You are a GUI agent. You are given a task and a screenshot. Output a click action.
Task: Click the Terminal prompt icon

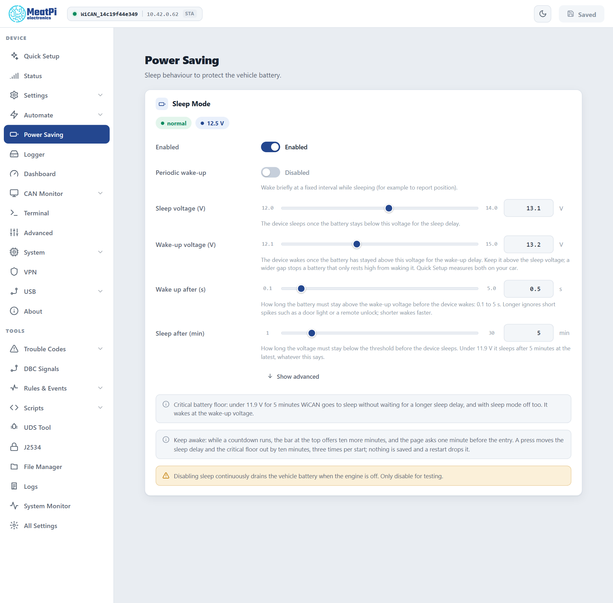point(14,213)
